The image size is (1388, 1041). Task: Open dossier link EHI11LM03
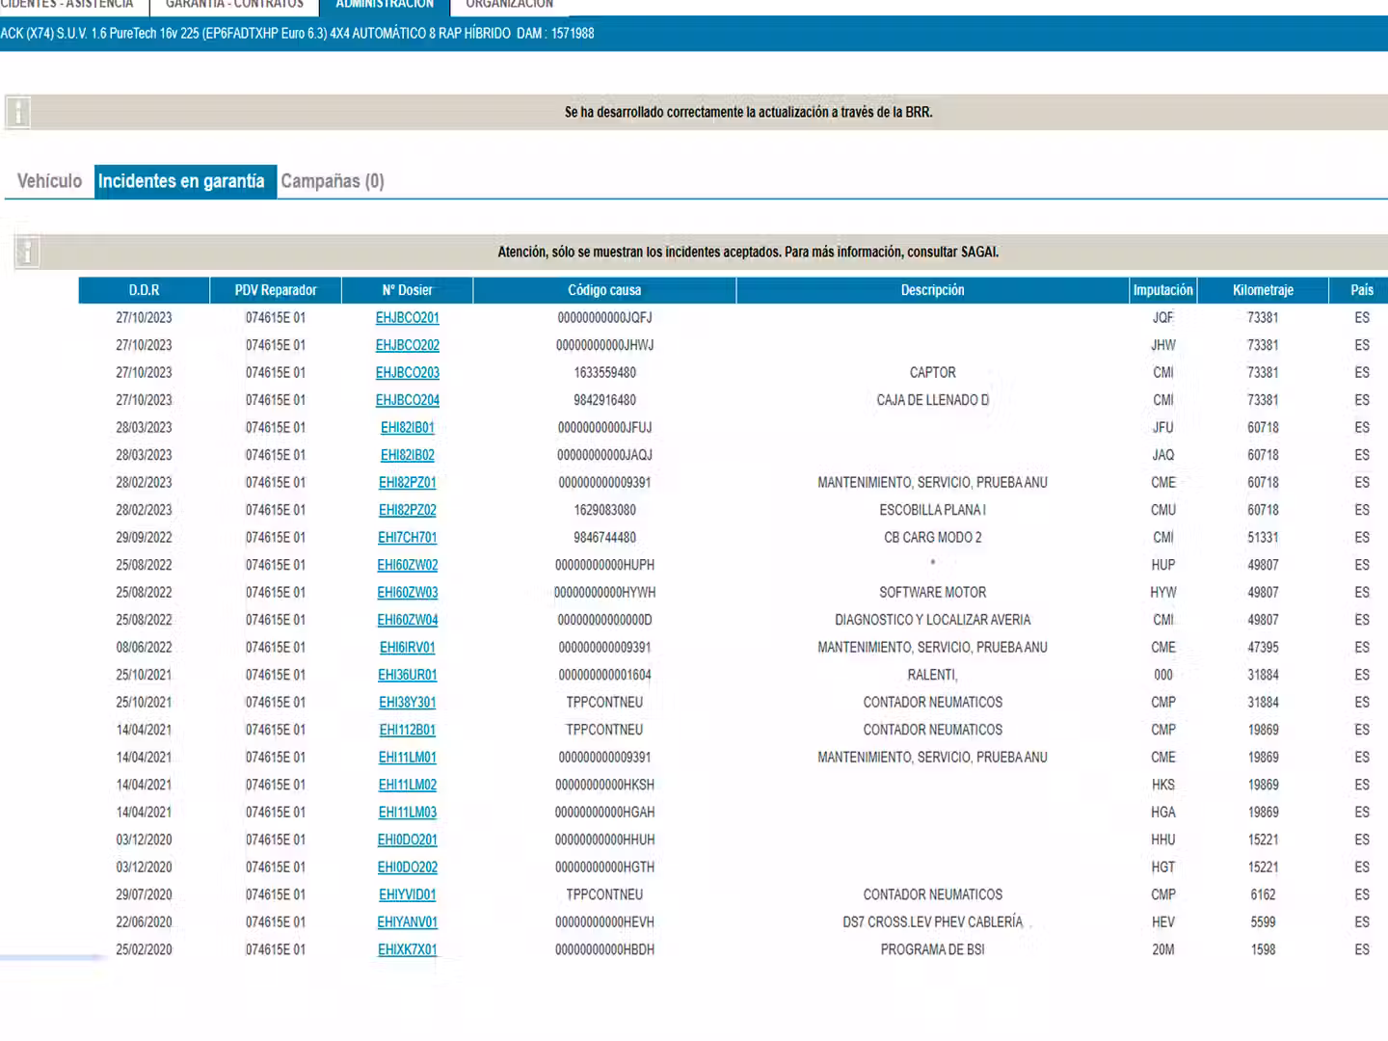(408, 813)
